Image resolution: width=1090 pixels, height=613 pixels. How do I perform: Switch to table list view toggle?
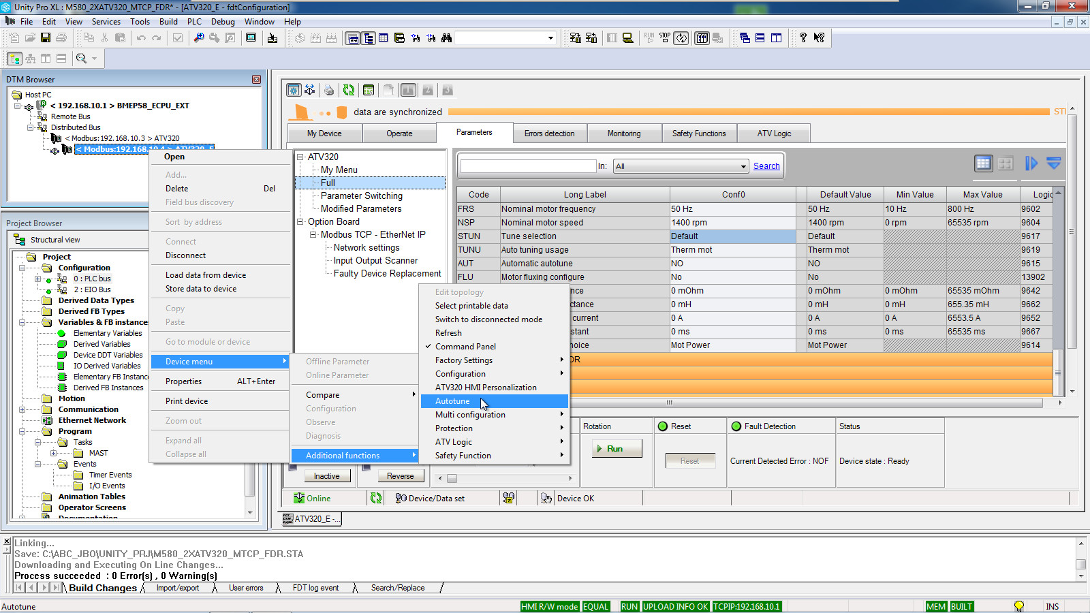[983, 163]
